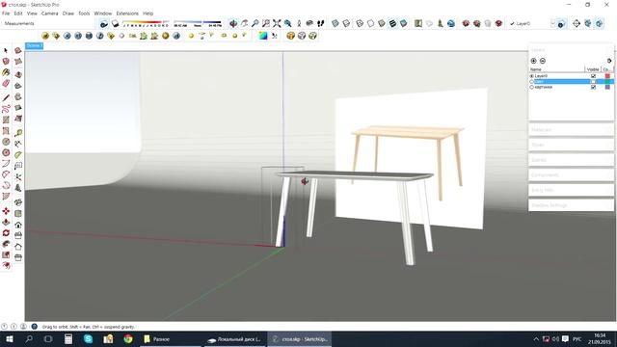Toggle visibility checkbox for highlighted layer

[x=594, y=81]
